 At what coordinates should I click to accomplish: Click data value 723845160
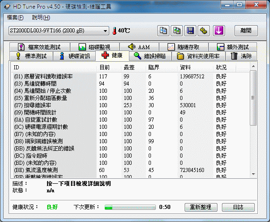192,170
